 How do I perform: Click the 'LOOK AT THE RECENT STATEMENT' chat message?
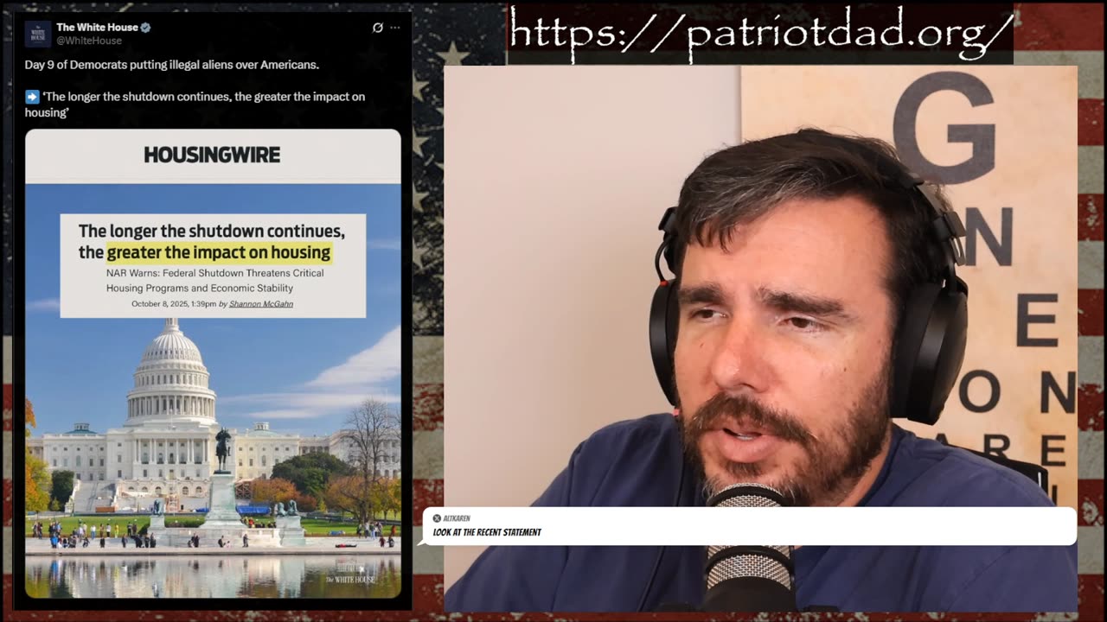[487, 532]
